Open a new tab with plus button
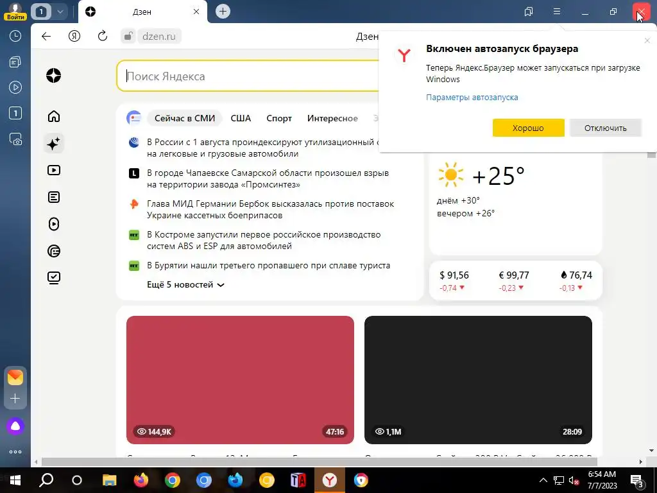 pos(223,12)
